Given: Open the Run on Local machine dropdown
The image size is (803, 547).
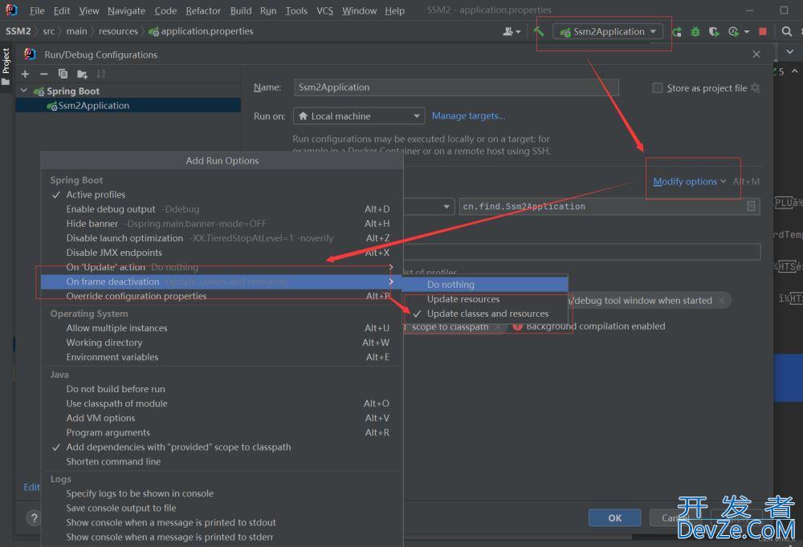Looking at the screenshot, I should coord(359,116).
